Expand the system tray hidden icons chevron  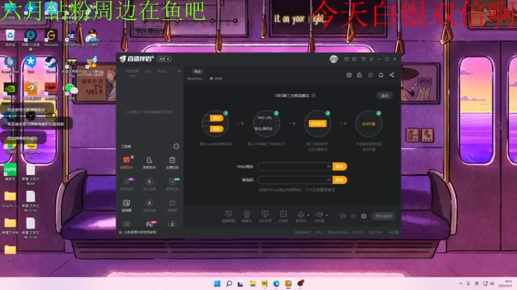coord(460,284)
